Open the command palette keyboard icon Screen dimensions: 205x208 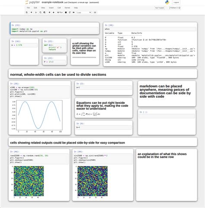[x=95, y=13]
